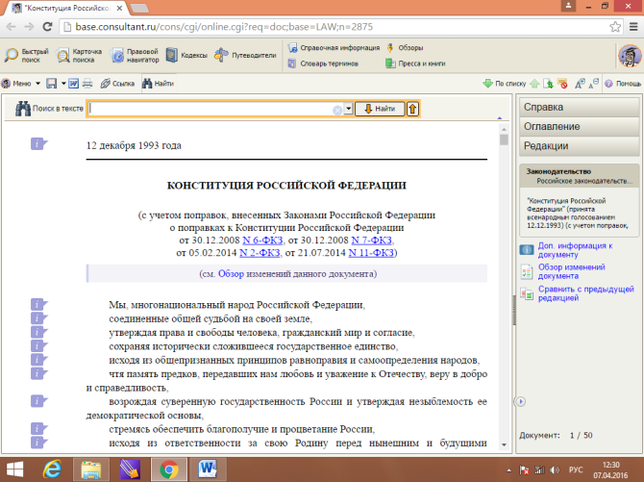644x482 pixels.
Task: Click the Законодательство panel header
Action: pos(579,176)
